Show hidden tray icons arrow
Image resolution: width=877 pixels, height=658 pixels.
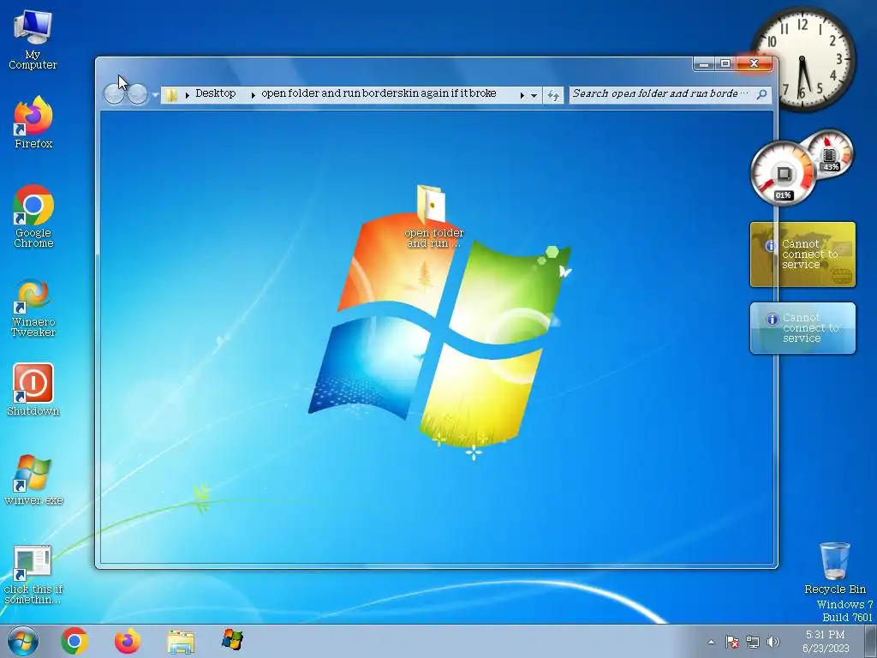[x=711, y=642]
